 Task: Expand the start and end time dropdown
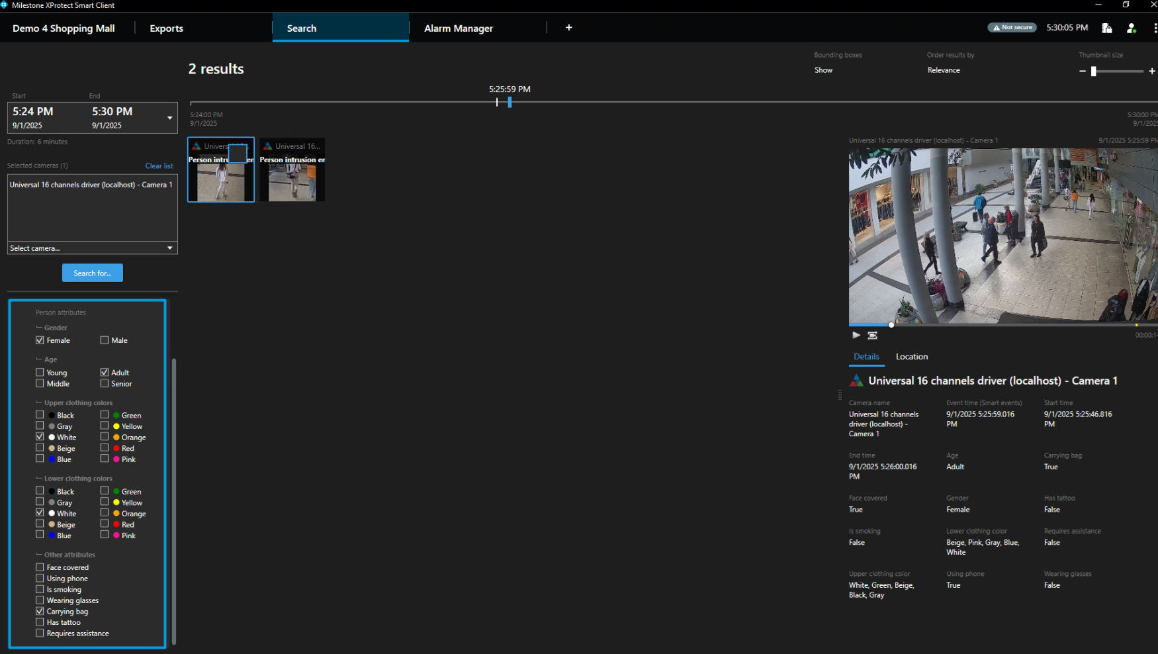coord(169,118)
